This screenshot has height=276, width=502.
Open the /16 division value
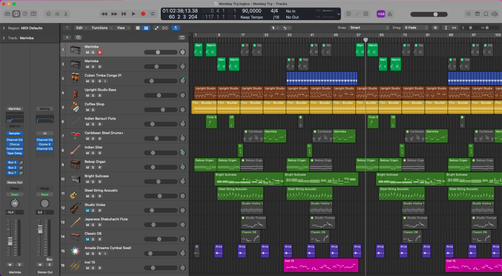coord(276,17)
